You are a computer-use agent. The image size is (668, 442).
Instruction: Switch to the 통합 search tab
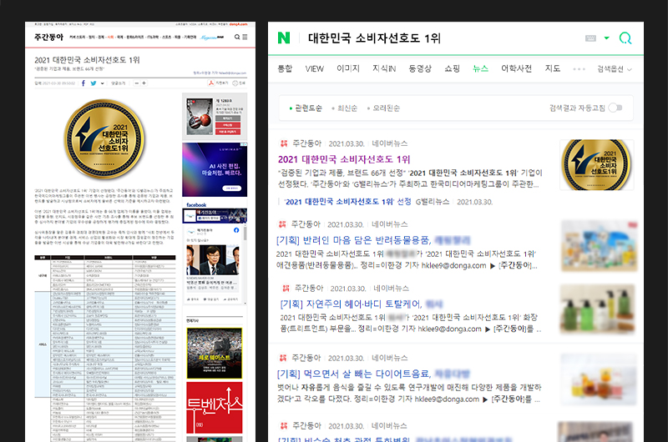coord(285,68)
